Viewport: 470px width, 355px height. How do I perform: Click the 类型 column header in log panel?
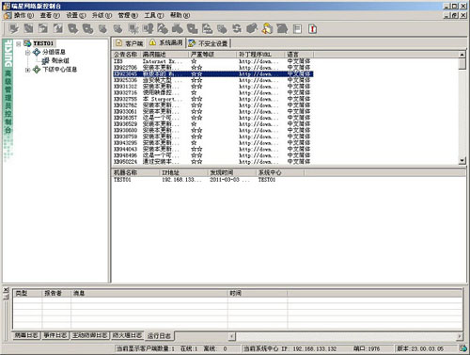coord(27,293)
